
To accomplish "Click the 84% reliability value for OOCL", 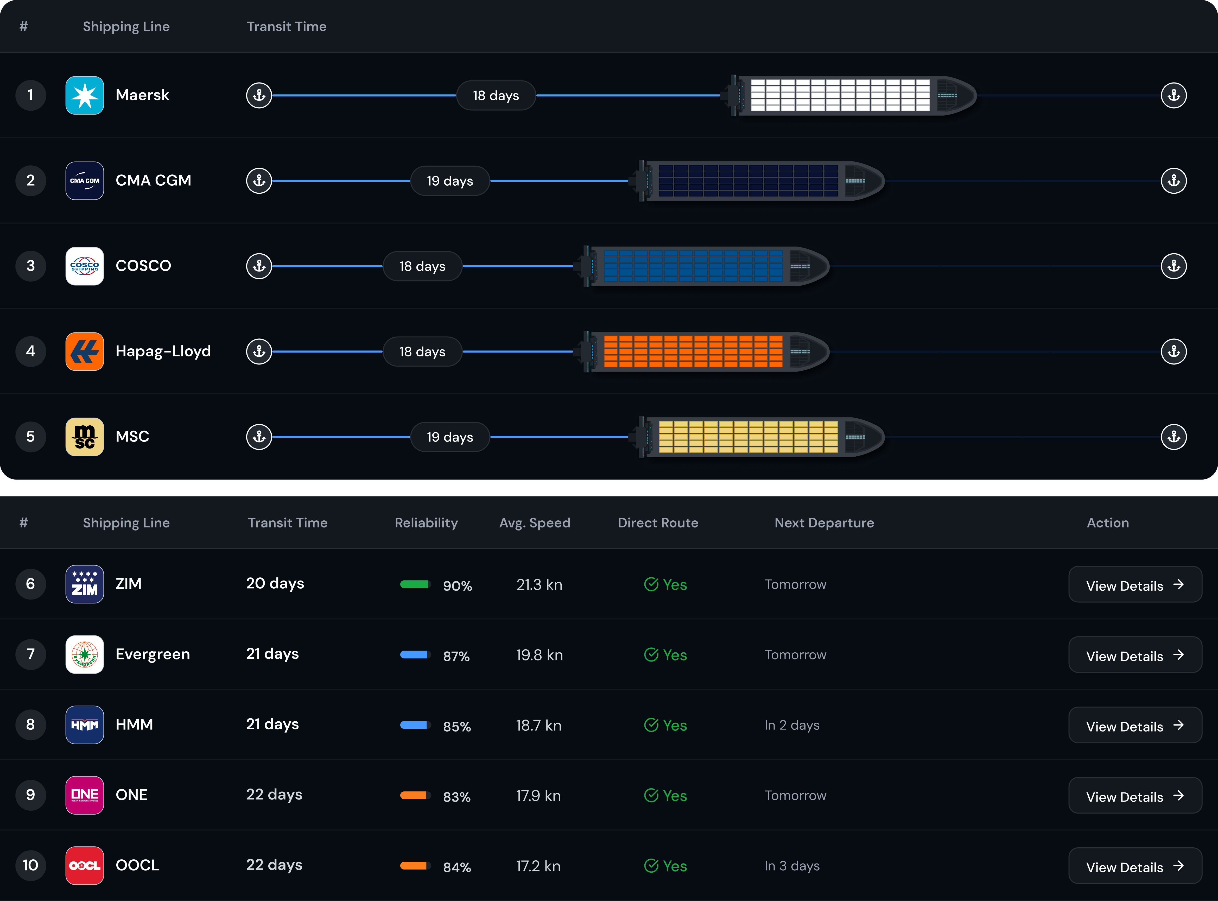I will 457,867.
